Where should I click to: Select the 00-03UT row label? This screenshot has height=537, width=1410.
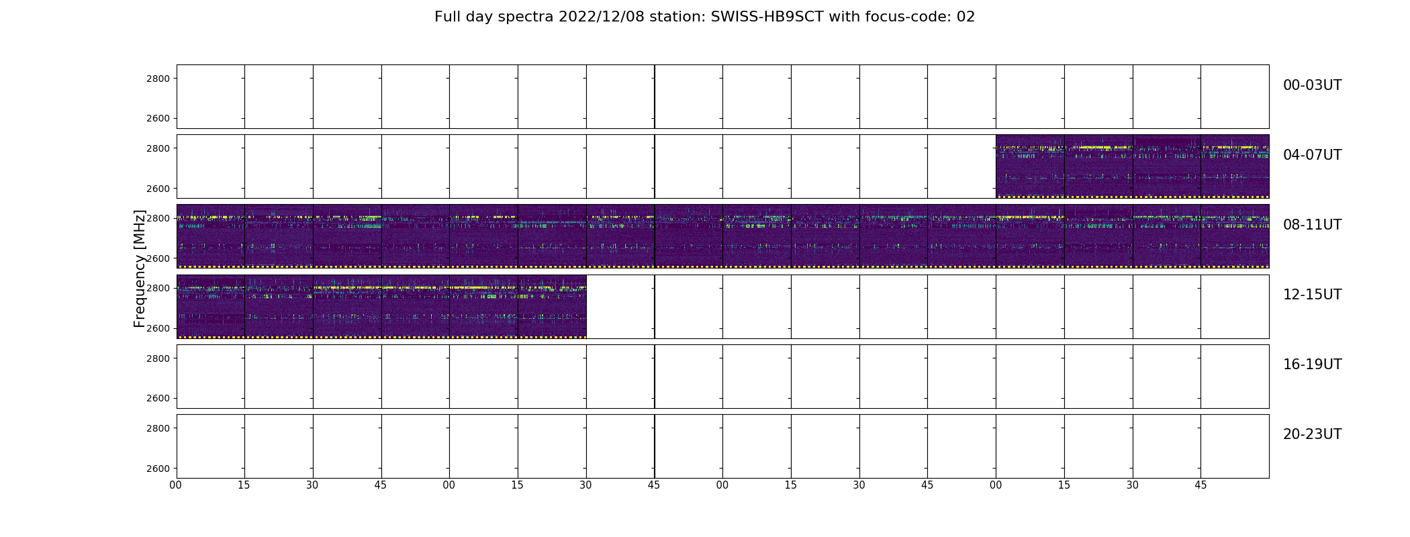click(x=1312, y=85)
